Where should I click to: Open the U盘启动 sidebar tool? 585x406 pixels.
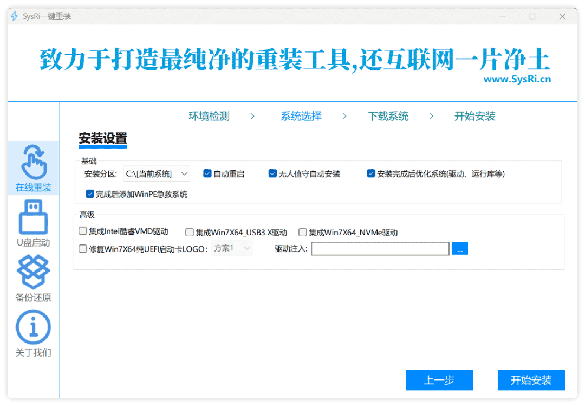pos(32,224)
